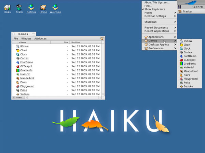The width and height of the screenshot is (205, 153).
Task: Click the 12:57 PM clock
Action: pyautogui.click(x=197, y=7)
